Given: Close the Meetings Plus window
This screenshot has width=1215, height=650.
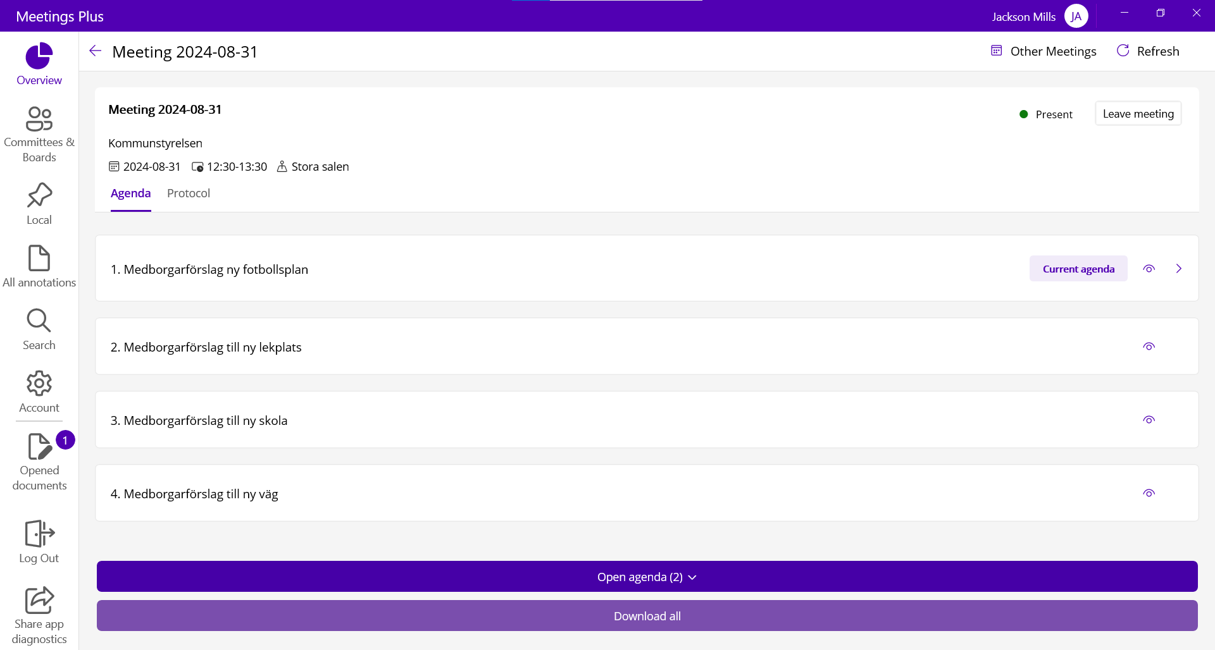Looking at the screenshot, I should (1197, 13).
